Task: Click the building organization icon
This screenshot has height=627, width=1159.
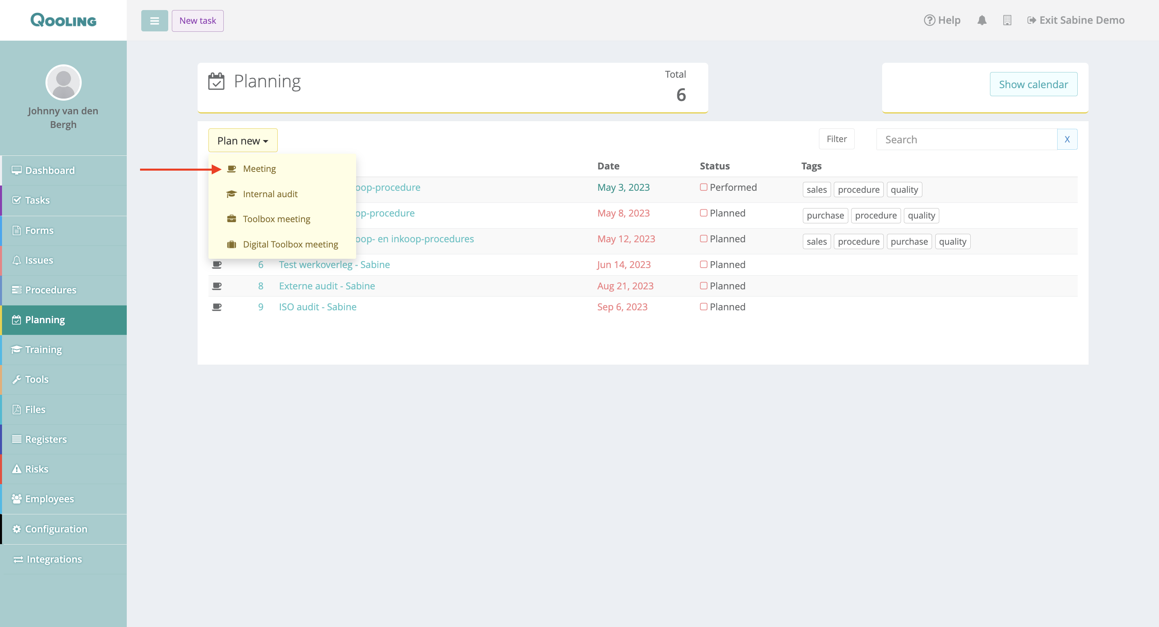Action: coord(1007,20)
